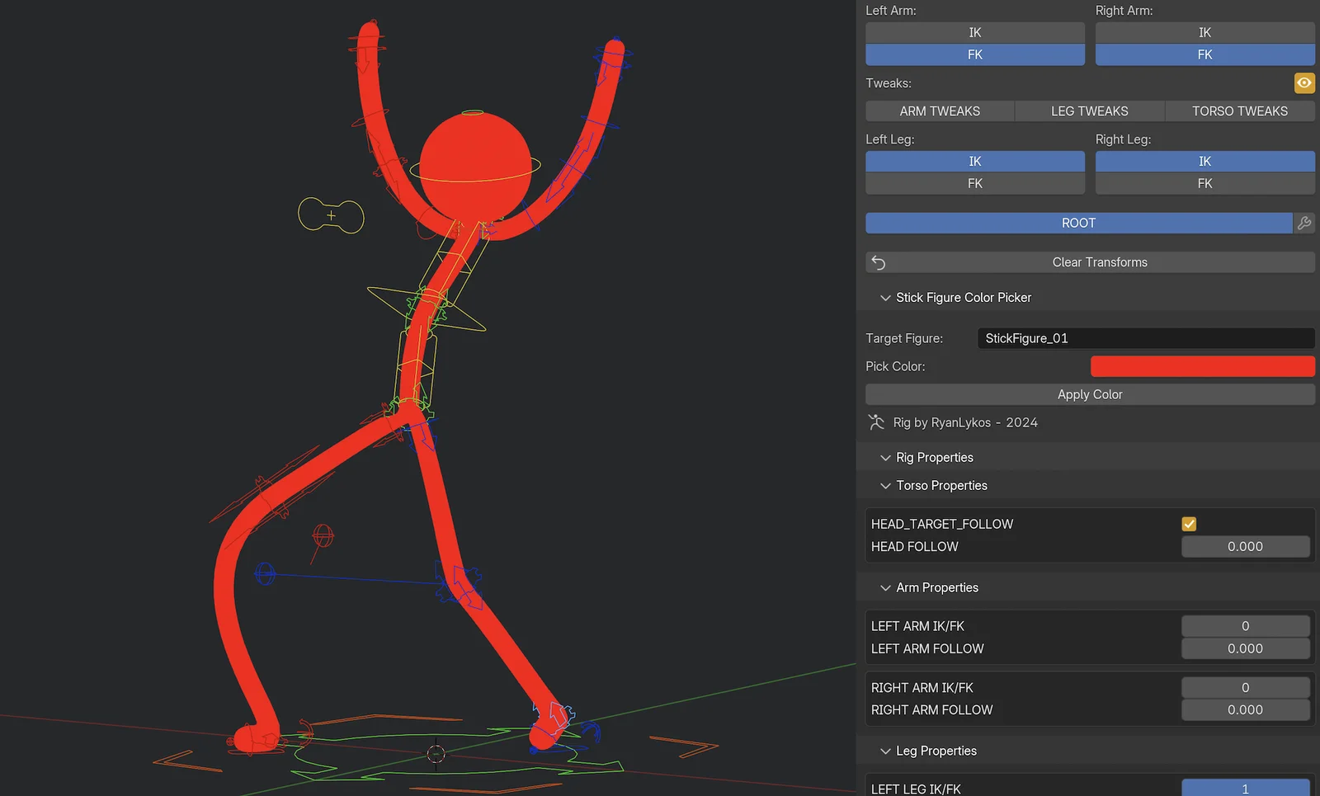
Task: Select the red knee pole target control
Action: (323, 537)
